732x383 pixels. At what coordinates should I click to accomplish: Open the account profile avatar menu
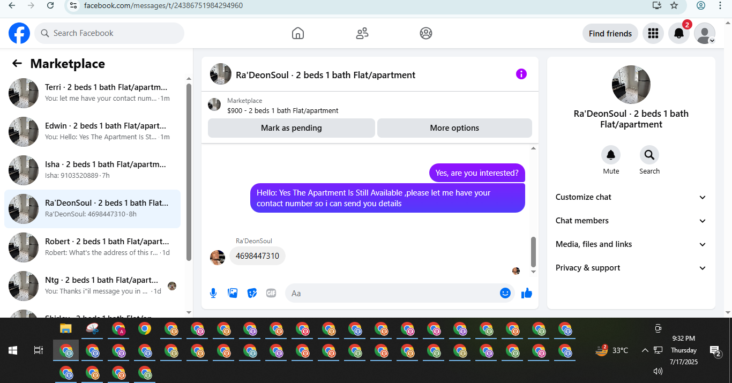pos(705,33)
